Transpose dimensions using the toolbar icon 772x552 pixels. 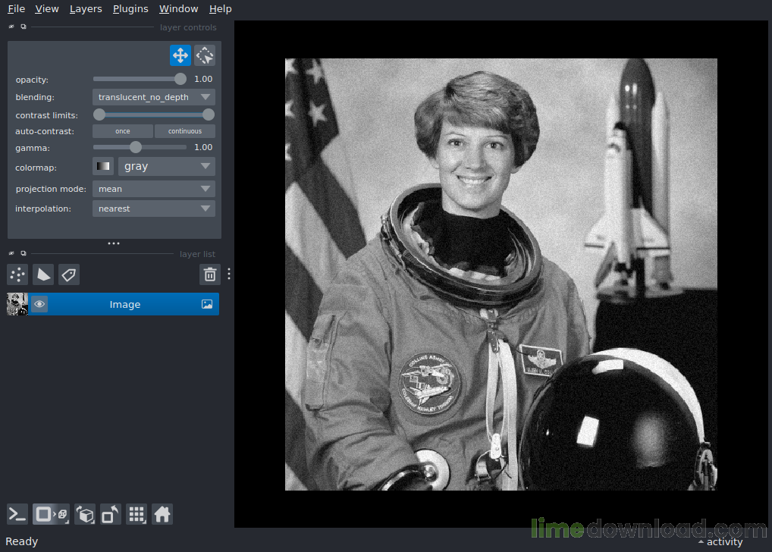110,514
